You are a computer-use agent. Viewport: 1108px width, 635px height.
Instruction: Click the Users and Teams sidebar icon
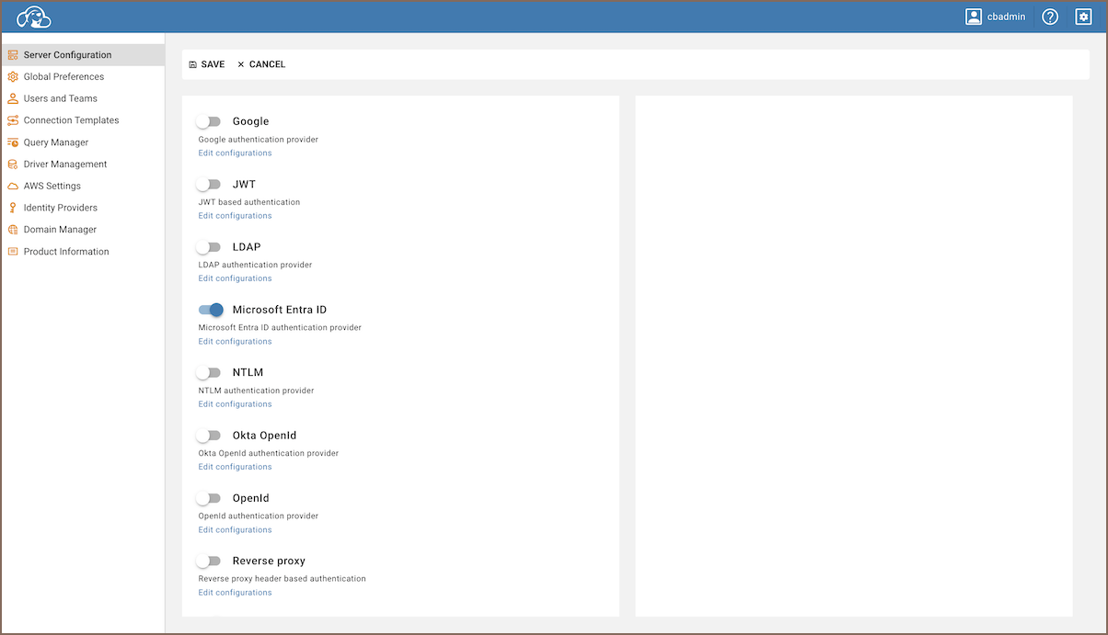pos(13,98)
